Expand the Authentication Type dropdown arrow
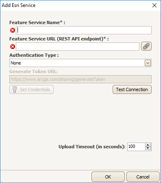Screen dimensions: 161x183 [x=148, y=63]
